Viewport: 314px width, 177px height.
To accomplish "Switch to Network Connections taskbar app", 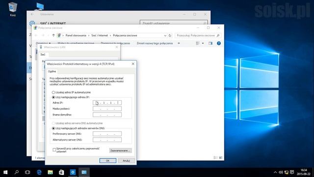I will coord(84,172).
